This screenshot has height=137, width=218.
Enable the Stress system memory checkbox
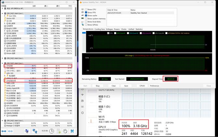tap(86, 19)
